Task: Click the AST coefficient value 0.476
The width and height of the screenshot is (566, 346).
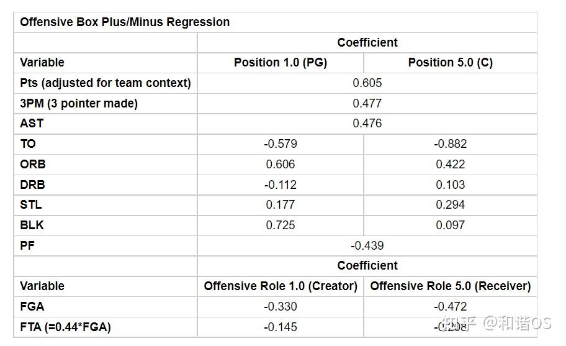Action: coord(367,124)
